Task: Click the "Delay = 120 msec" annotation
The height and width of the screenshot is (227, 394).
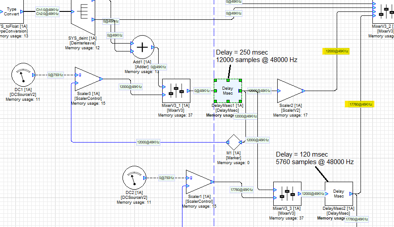Action: [x=301, y=154]
